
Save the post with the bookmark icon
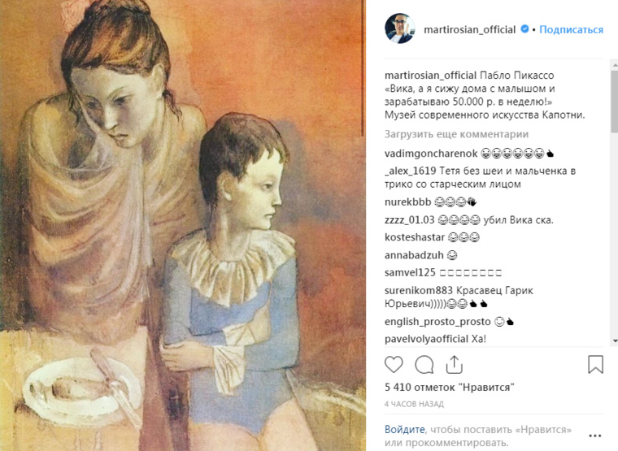[595, 364]
